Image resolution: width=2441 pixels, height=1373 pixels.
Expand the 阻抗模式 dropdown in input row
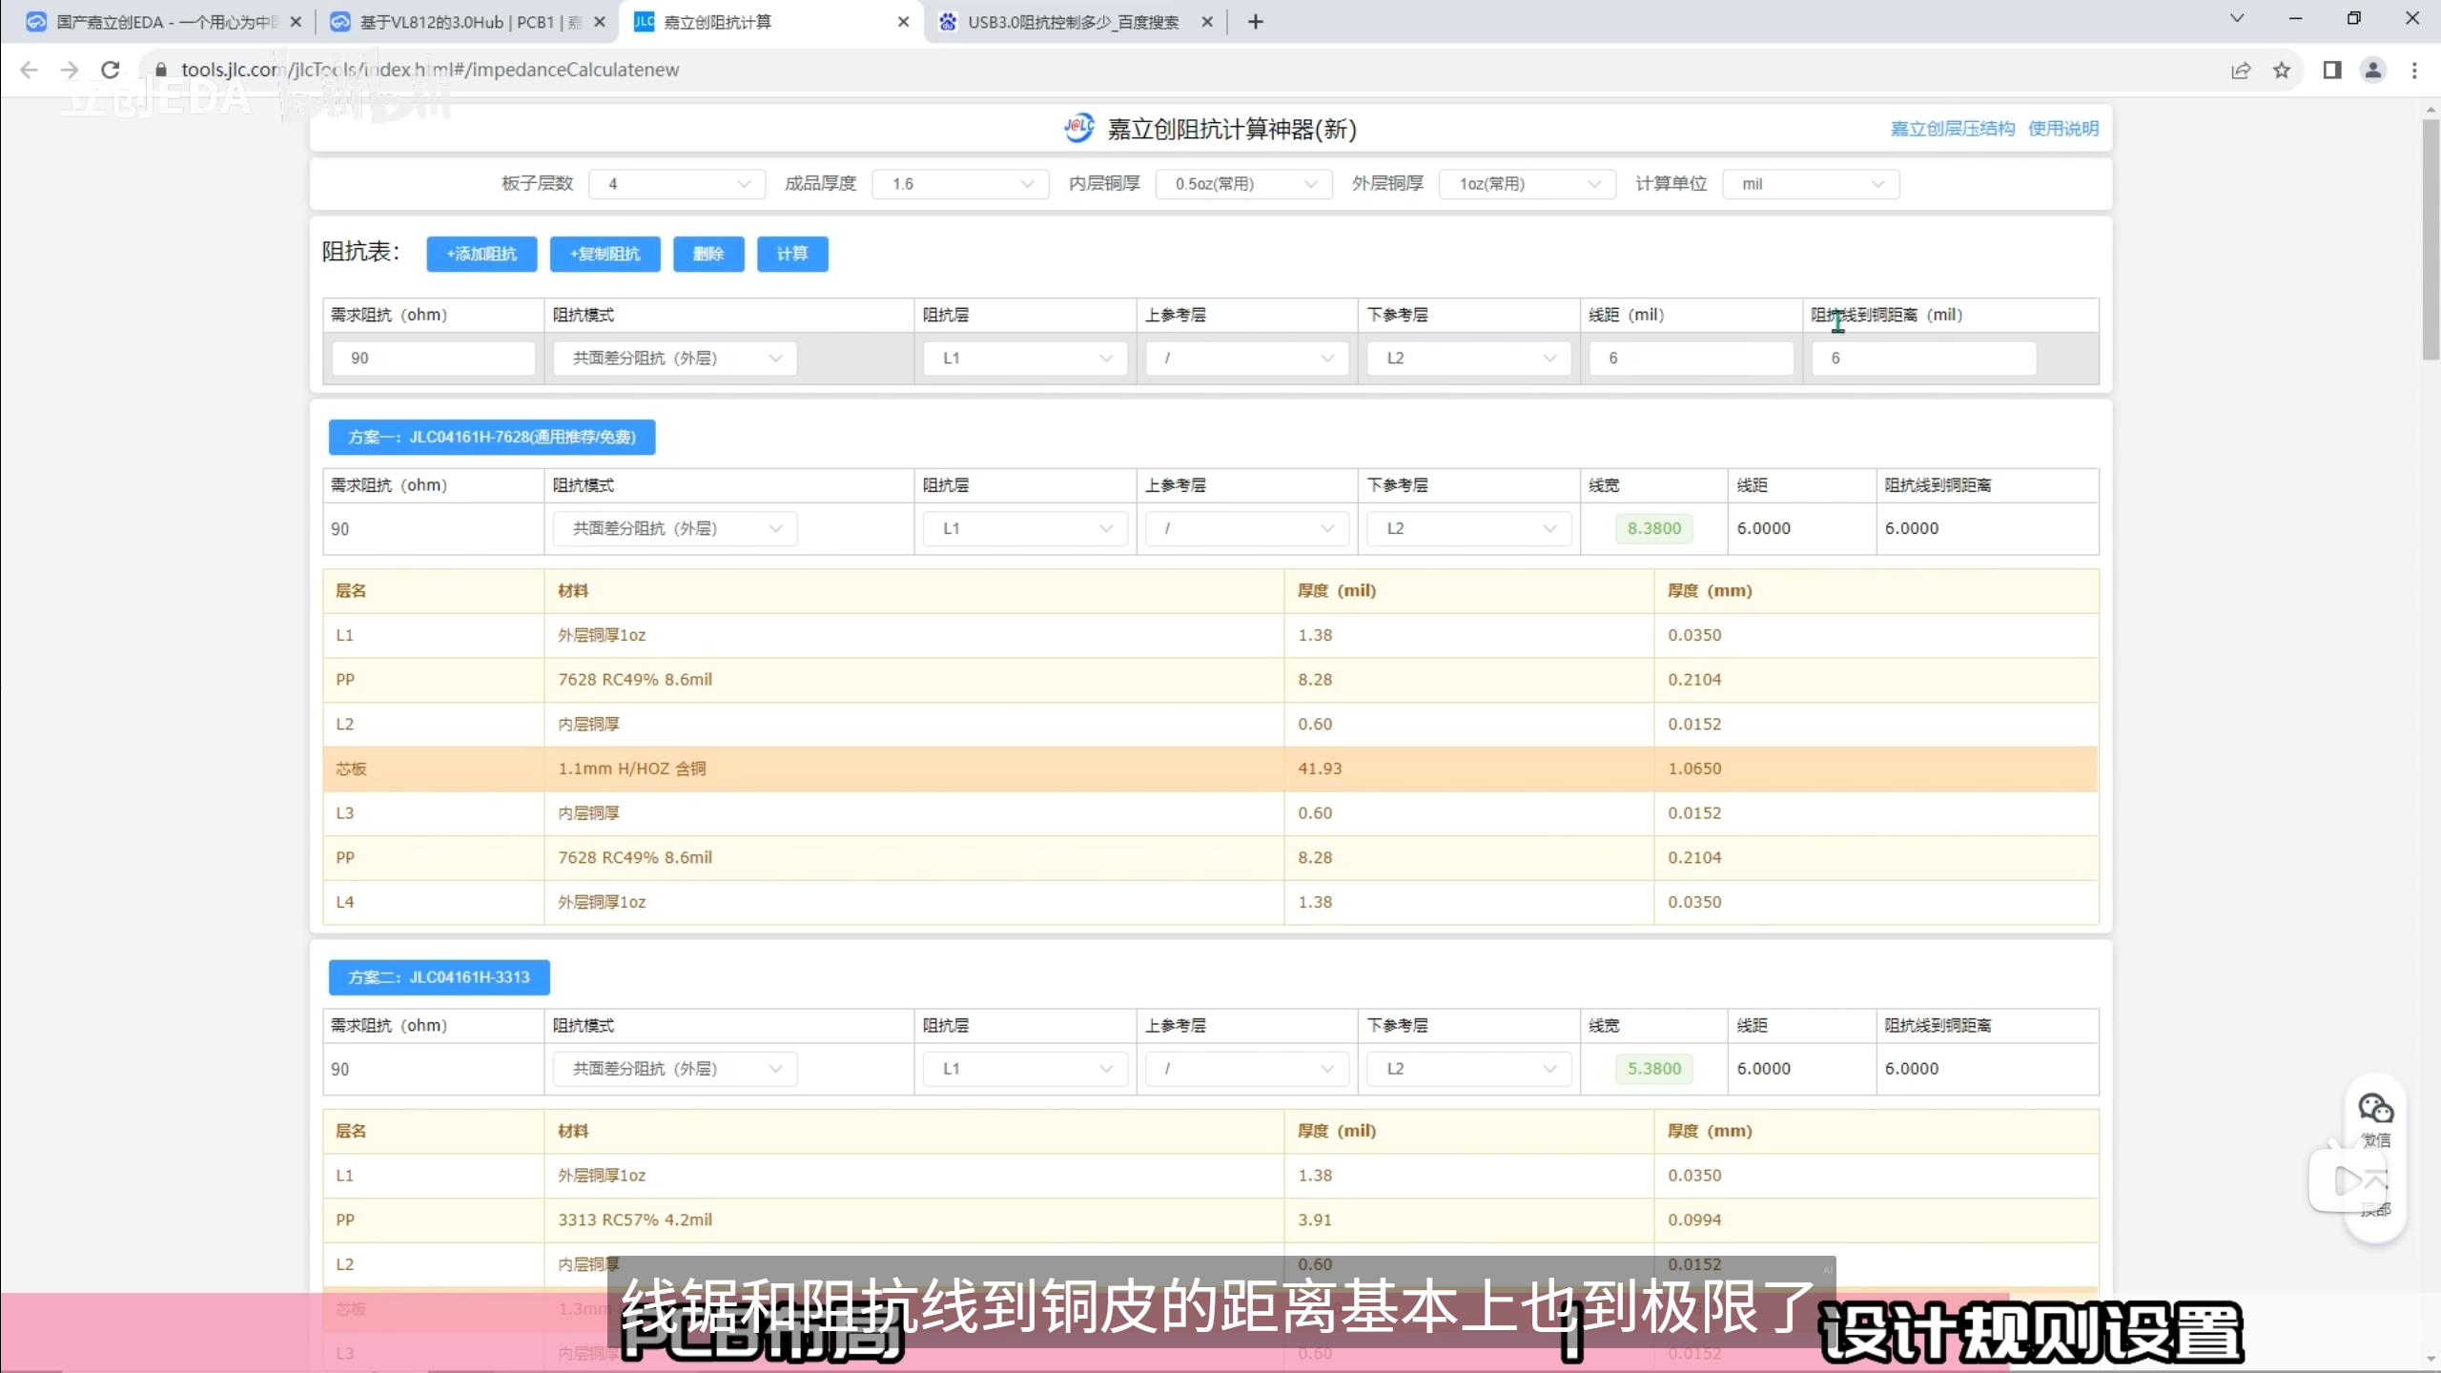pos(675,359)
